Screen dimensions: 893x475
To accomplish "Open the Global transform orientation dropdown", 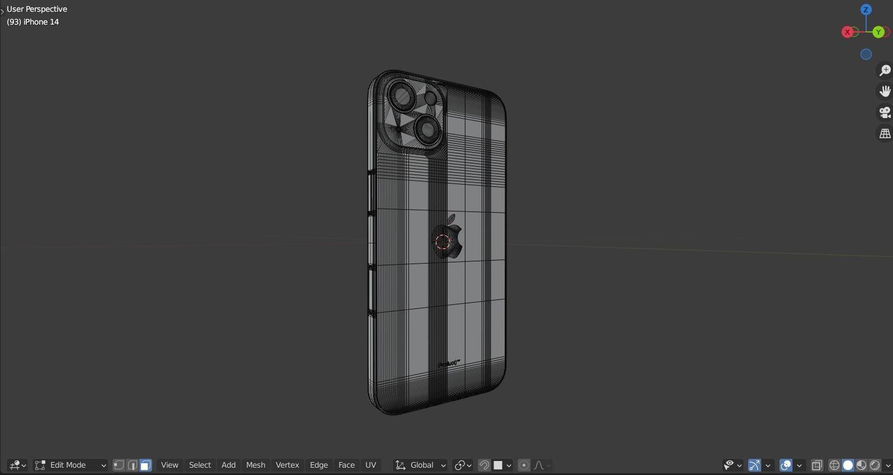I will (x=420, y=465).
